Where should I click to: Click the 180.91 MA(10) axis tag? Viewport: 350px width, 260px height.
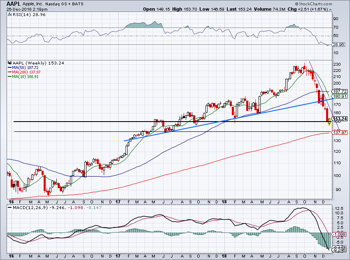pos(340,97)
